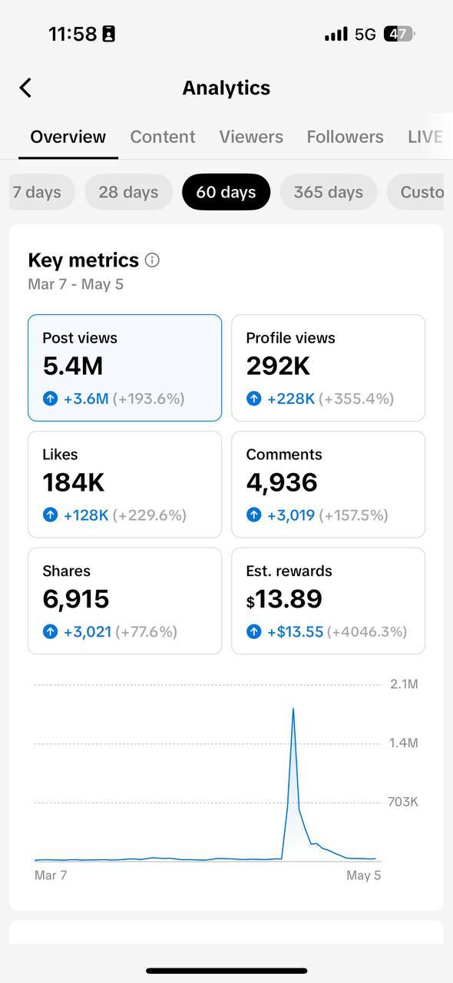This screenshot has width=453, height=983.
Task: Tap the (+229.6%) percentage
Action: tap(150, 515)
